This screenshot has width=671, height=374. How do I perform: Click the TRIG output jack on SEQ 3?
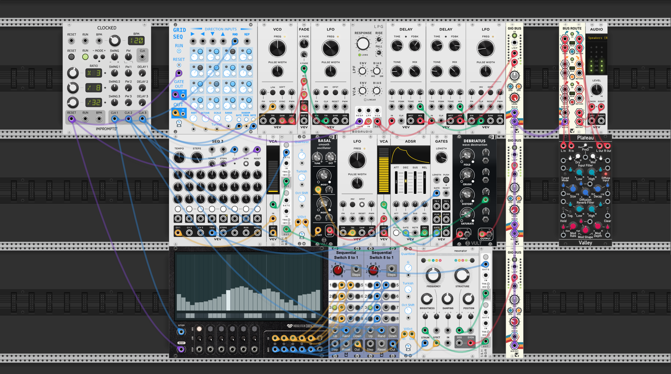point(212,233)
